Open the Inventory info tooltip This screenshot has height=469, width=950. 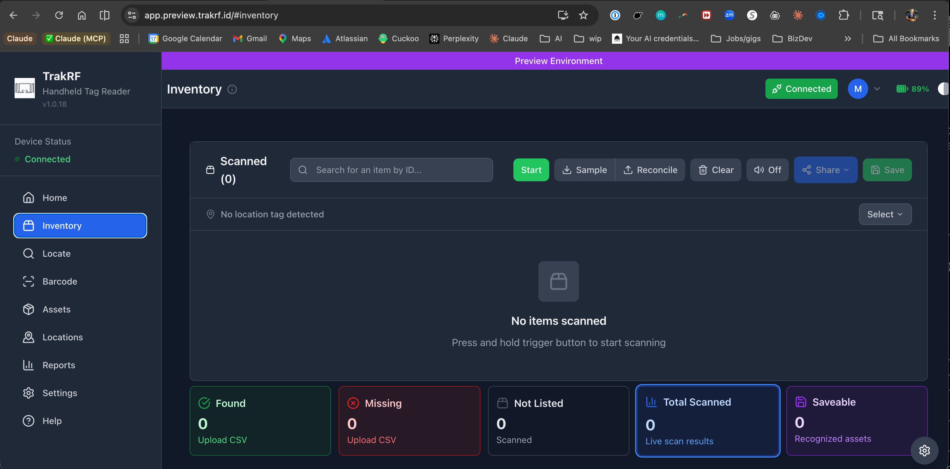pos(232,89)
